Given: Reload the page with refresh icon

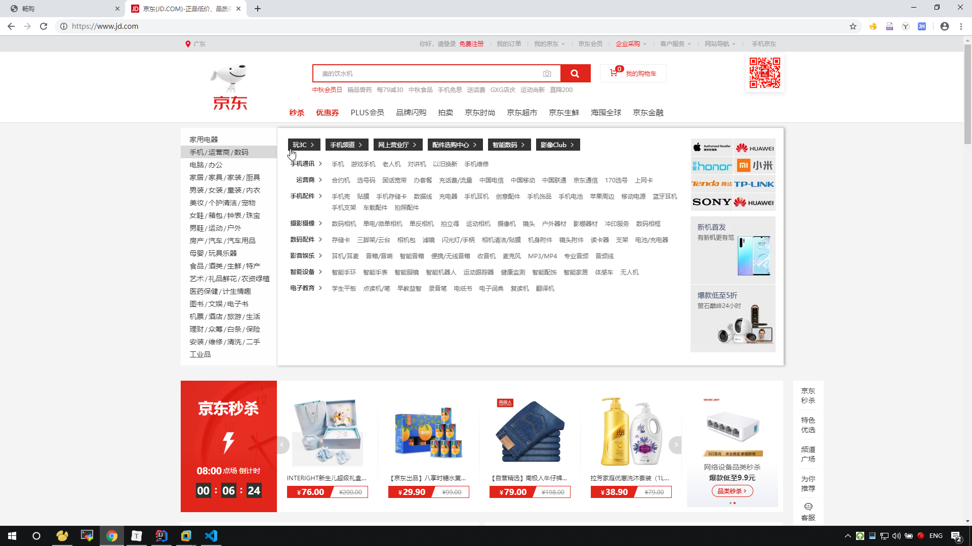Looking at the screenshot, I should tap(44, 26).
